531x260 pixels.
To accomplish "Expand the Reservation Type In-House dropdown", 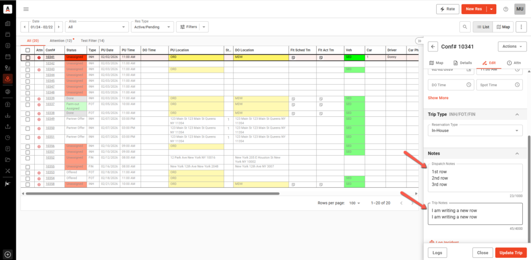I will coord(474,130).
